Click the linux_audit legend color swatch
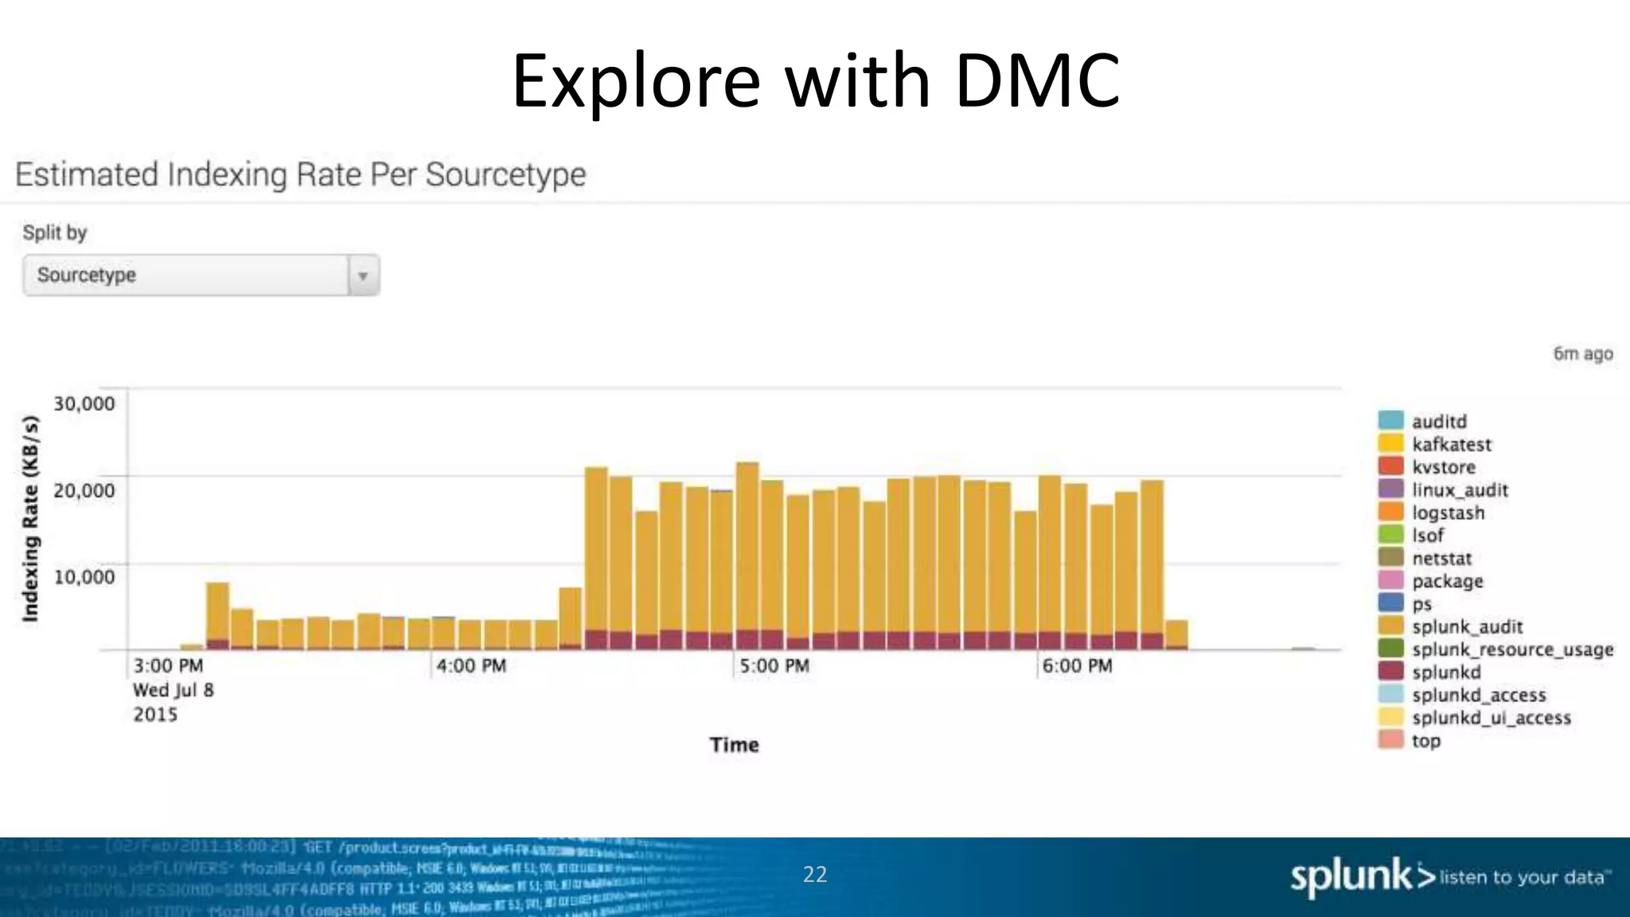Viewport: 1630px width, 917px height. (1390, 489)
